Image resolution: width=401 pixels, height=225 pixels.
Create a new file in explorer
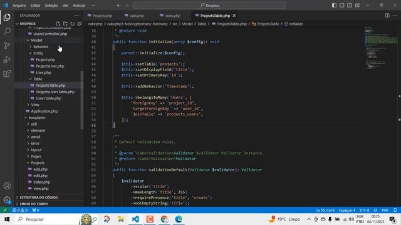point(58,24)
